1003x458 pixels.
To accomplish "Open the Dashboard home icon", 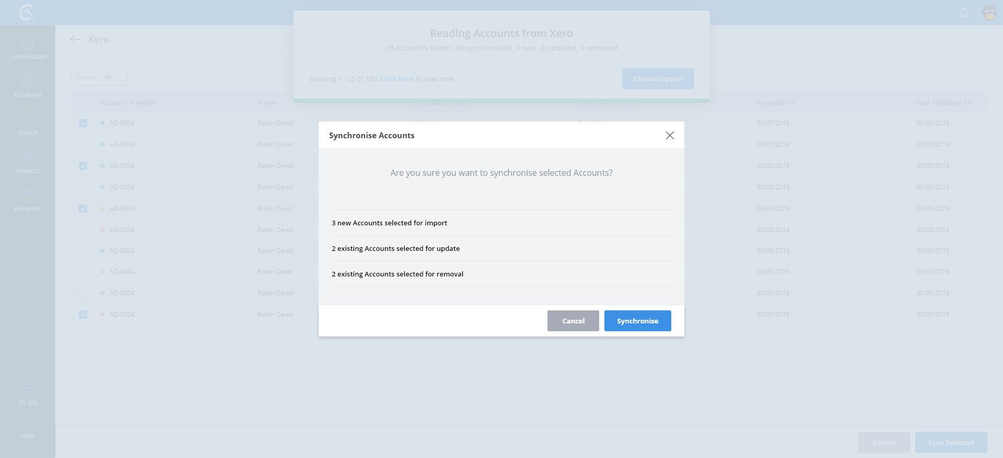I will point(28,44).
